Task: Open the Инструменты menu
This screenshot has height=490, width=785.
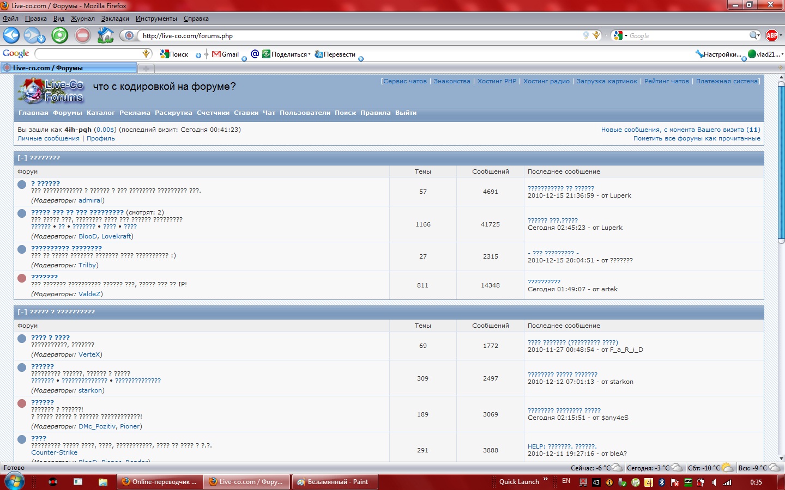Action: [x=156, y=19]
